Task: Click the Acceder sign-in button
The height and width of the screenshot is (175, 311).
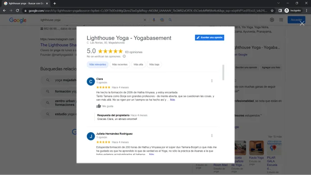Action: [x=296, y=20]
